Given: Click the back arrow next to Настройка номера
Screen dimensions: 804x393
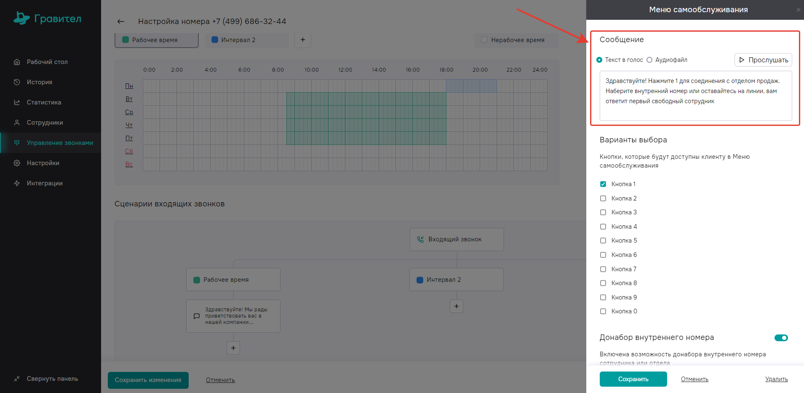Looking at the screenshot, I should [x=121, y=21].
